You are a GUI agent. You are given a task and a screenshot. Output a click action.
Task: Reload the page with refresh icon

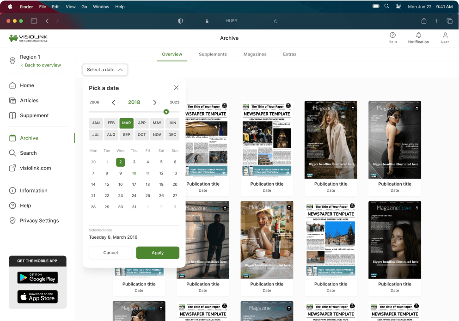(x=275, y=21)
